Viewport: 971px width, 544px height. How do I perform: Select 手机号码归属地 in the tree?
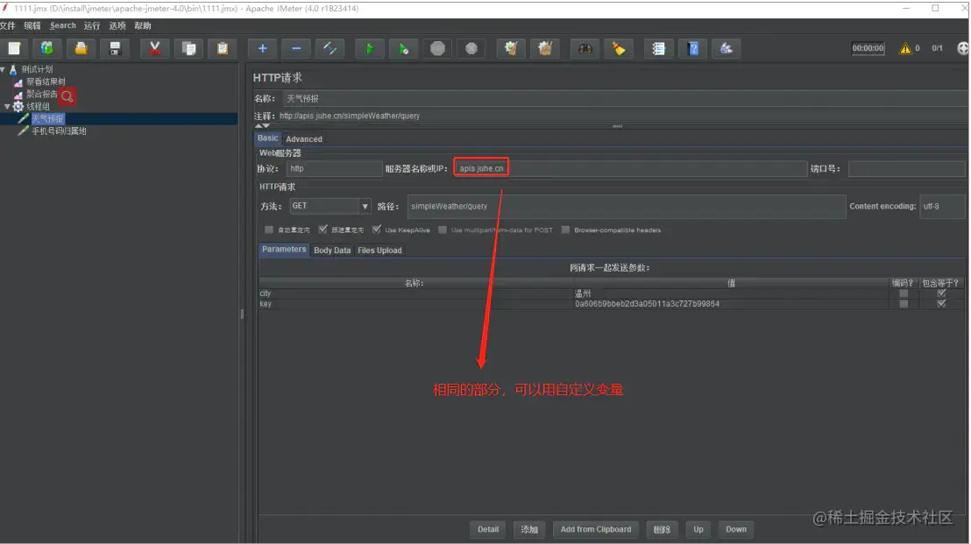click(59, 131)
